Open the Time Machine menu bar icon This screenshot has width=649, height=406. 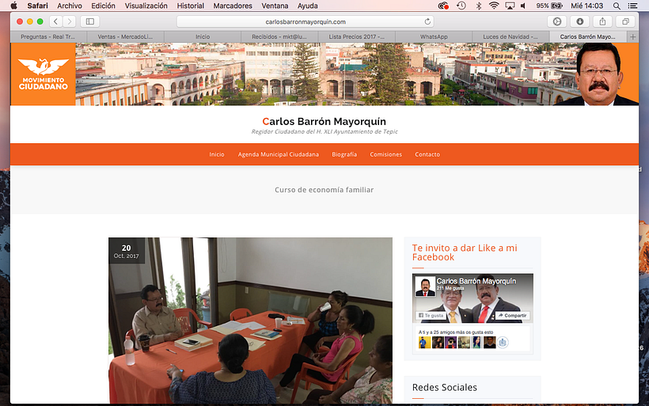tap(461, 6)
